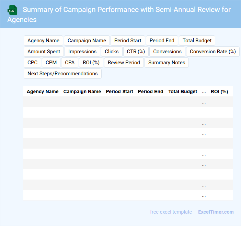
Task: Click the Campaign Name tag
Action: [87, 41]
